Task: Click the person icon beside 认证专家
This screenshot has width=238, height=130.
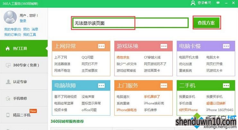Action: (8, 82)
